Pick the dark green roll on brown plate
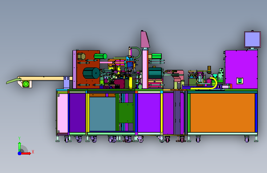The height and width of the screenshot is (173, 267). [91, 73]
